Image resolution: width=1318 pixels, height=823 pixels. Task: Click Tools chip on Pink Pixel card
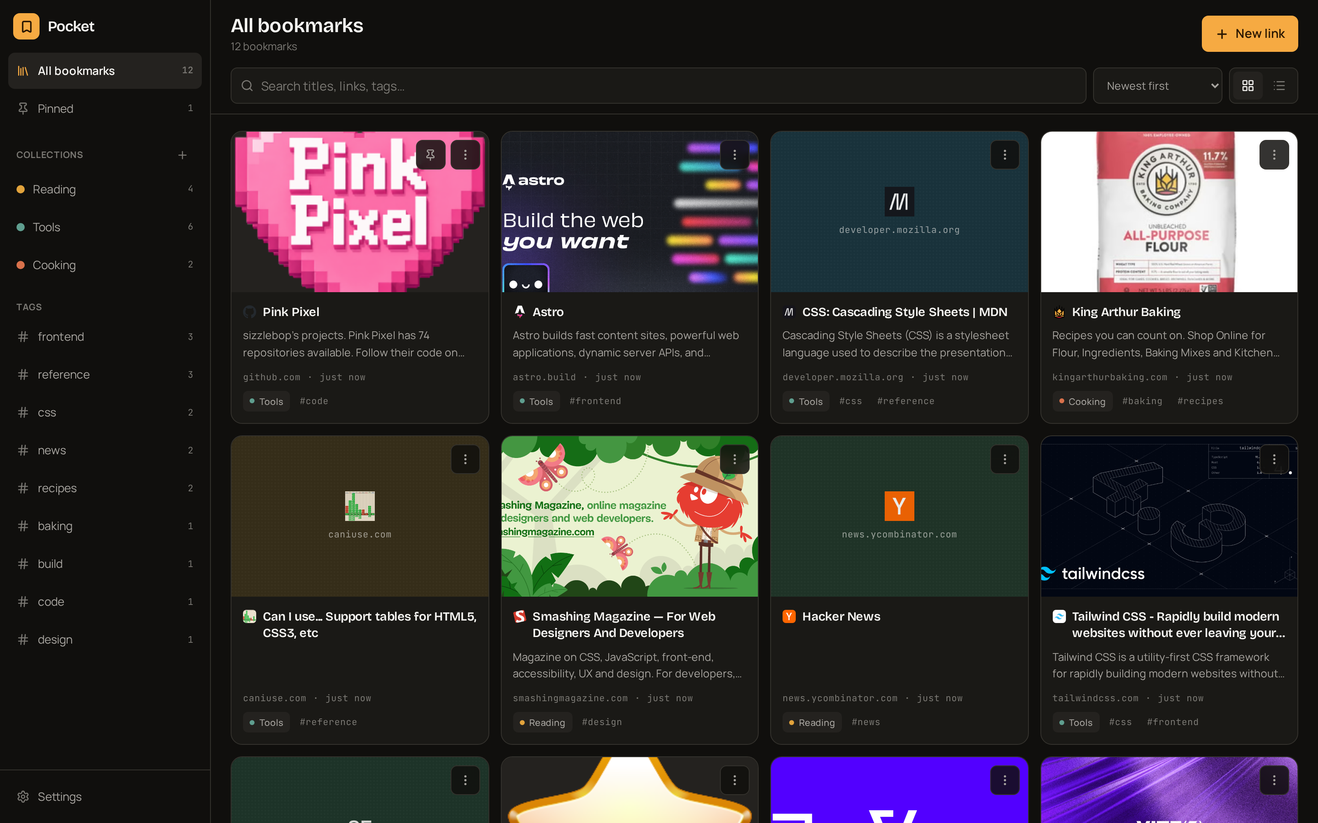click(x=266, y=401)
